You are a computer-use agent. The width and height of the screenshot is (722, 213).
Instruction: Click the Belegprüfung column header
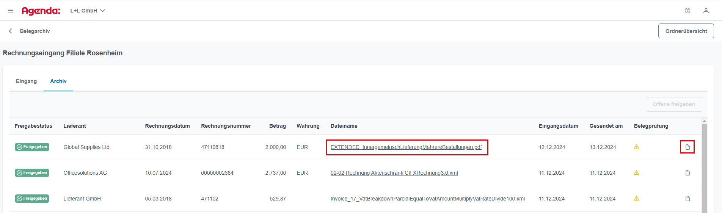(x=651, y=126)
